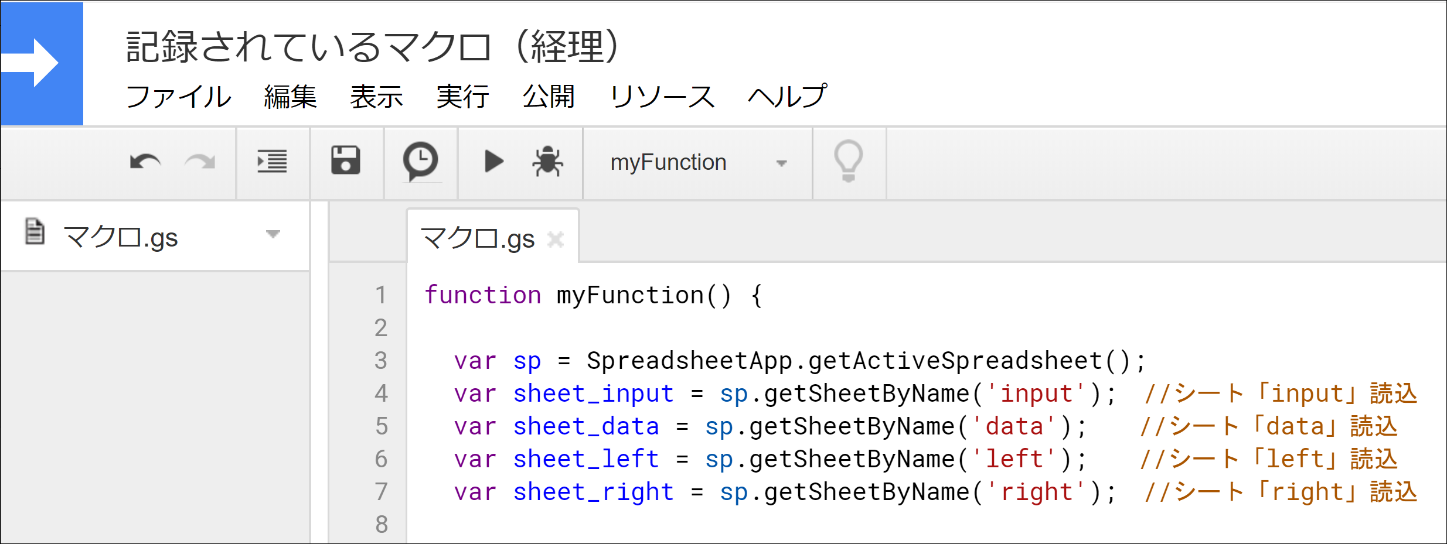
Task: Click the lightbulb icon in toolbar
Action: pos(849,161)
